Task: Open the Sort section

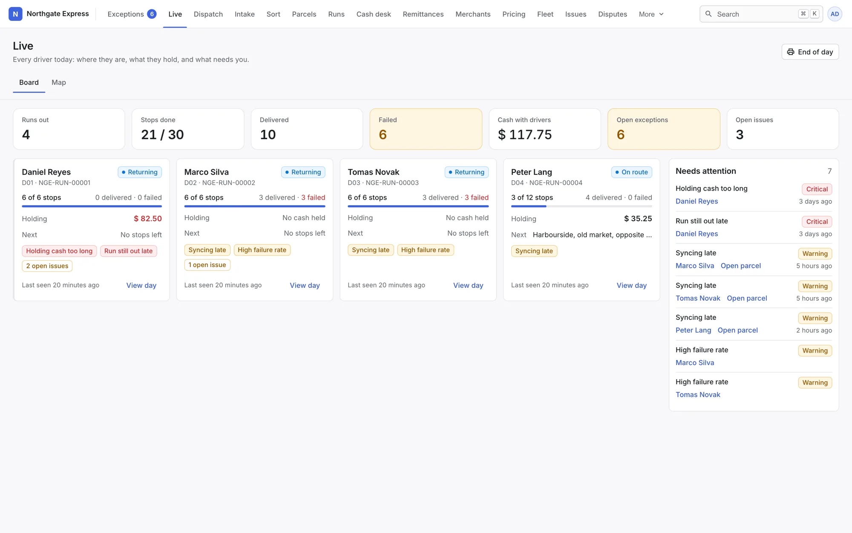Action: coord(273,14)
